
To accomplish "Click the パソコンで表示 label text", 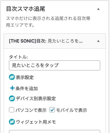I will [x=31, y=110].
